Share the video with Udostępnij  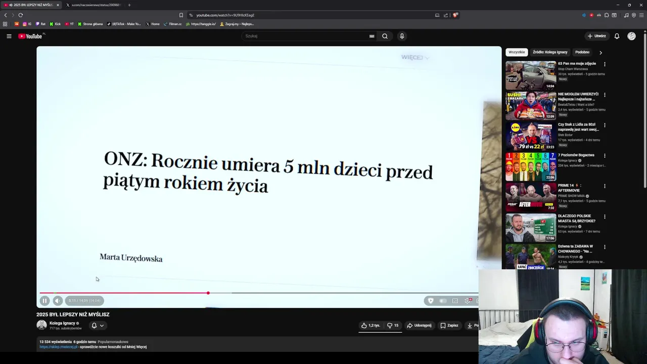(419, 326)
